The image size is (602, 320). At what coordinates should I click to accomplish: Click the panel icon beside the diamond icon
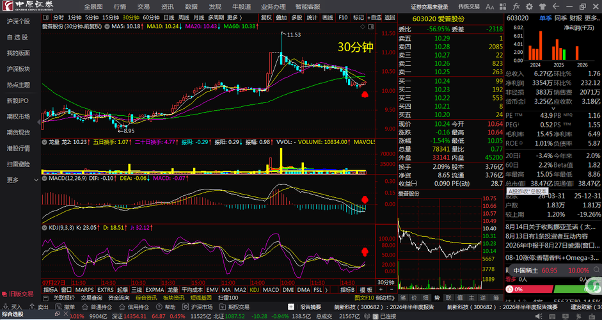370,26
